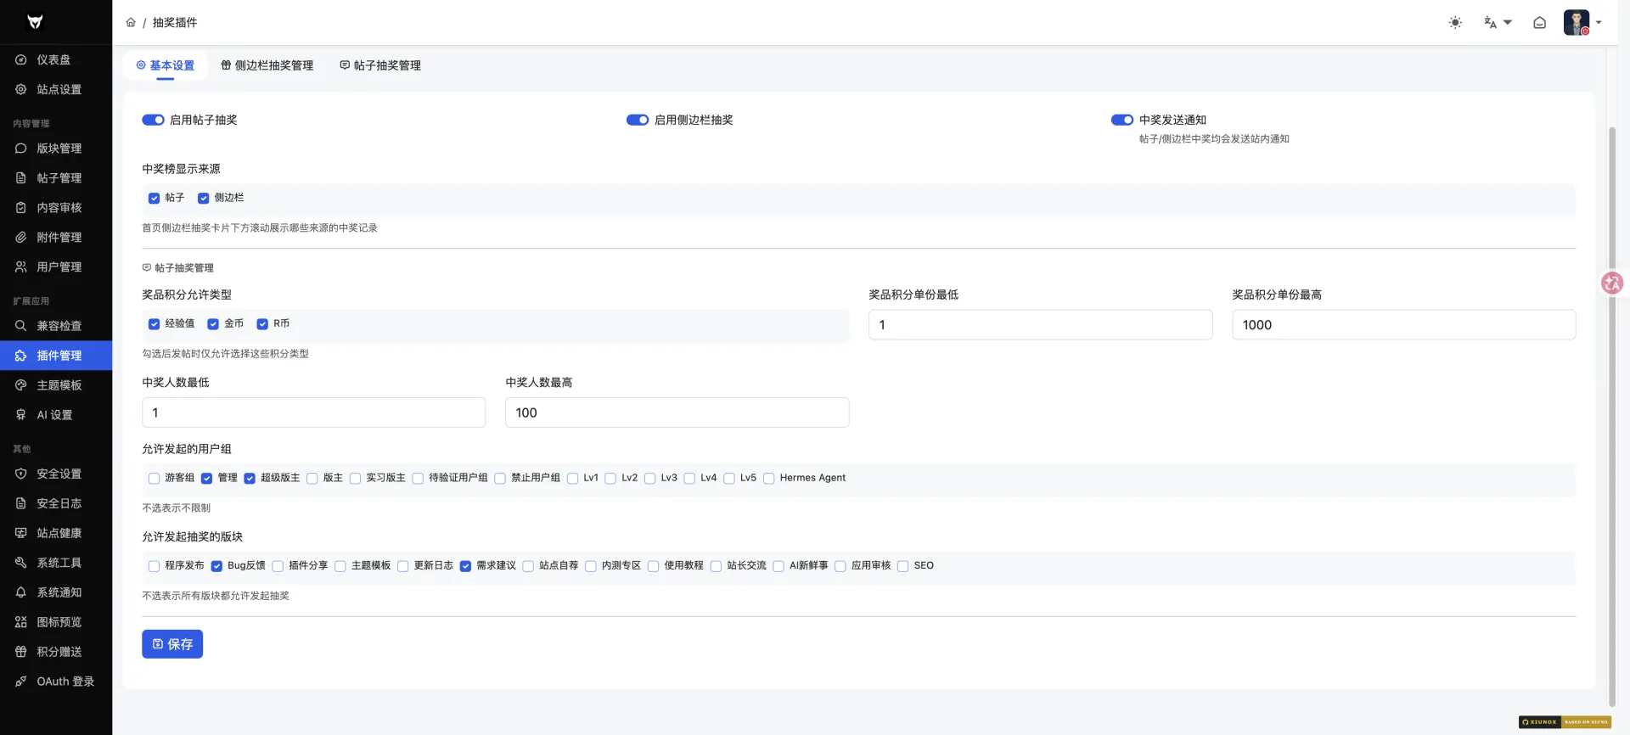Open the language switcher dropdown
This screenshot has height=735, width=1630.
[1498, 23]
